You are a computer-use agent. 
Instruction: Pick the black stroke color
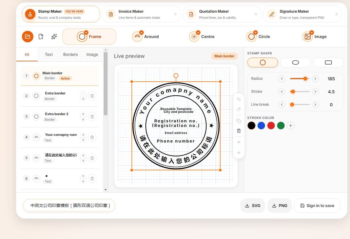pos(251,126)
